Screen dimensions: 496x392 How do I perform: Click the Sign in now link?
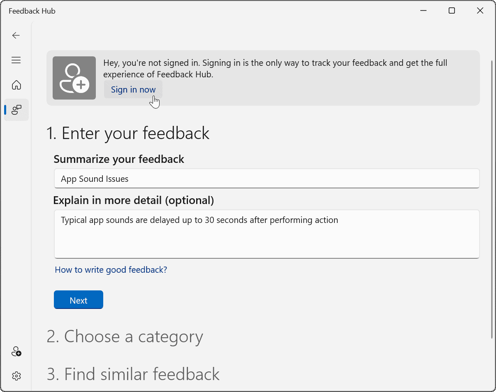(x=133, y=89)
